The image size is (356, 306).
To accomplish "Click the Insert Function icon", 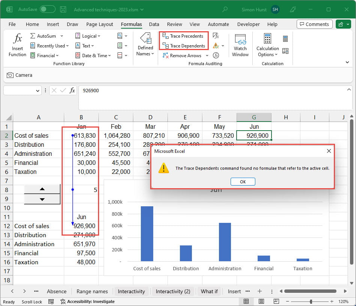I will (17, 45).
